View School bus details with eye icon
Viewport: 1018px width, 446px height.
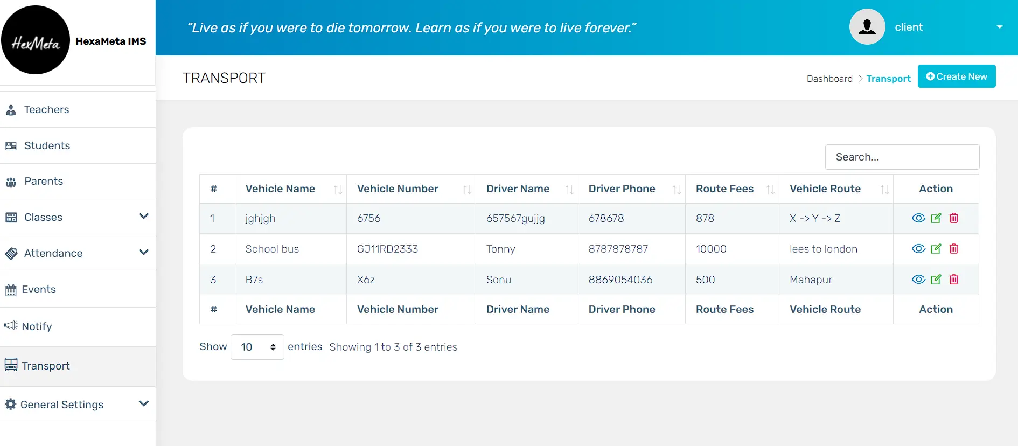coord(918,249)
